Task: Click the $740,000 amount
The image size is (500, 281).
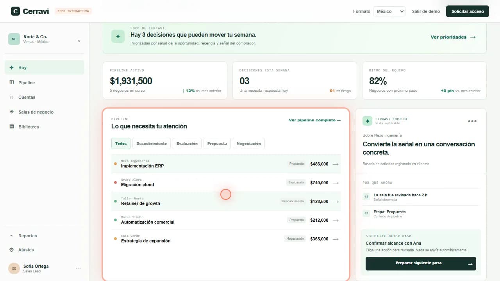Action: point(319,183)
